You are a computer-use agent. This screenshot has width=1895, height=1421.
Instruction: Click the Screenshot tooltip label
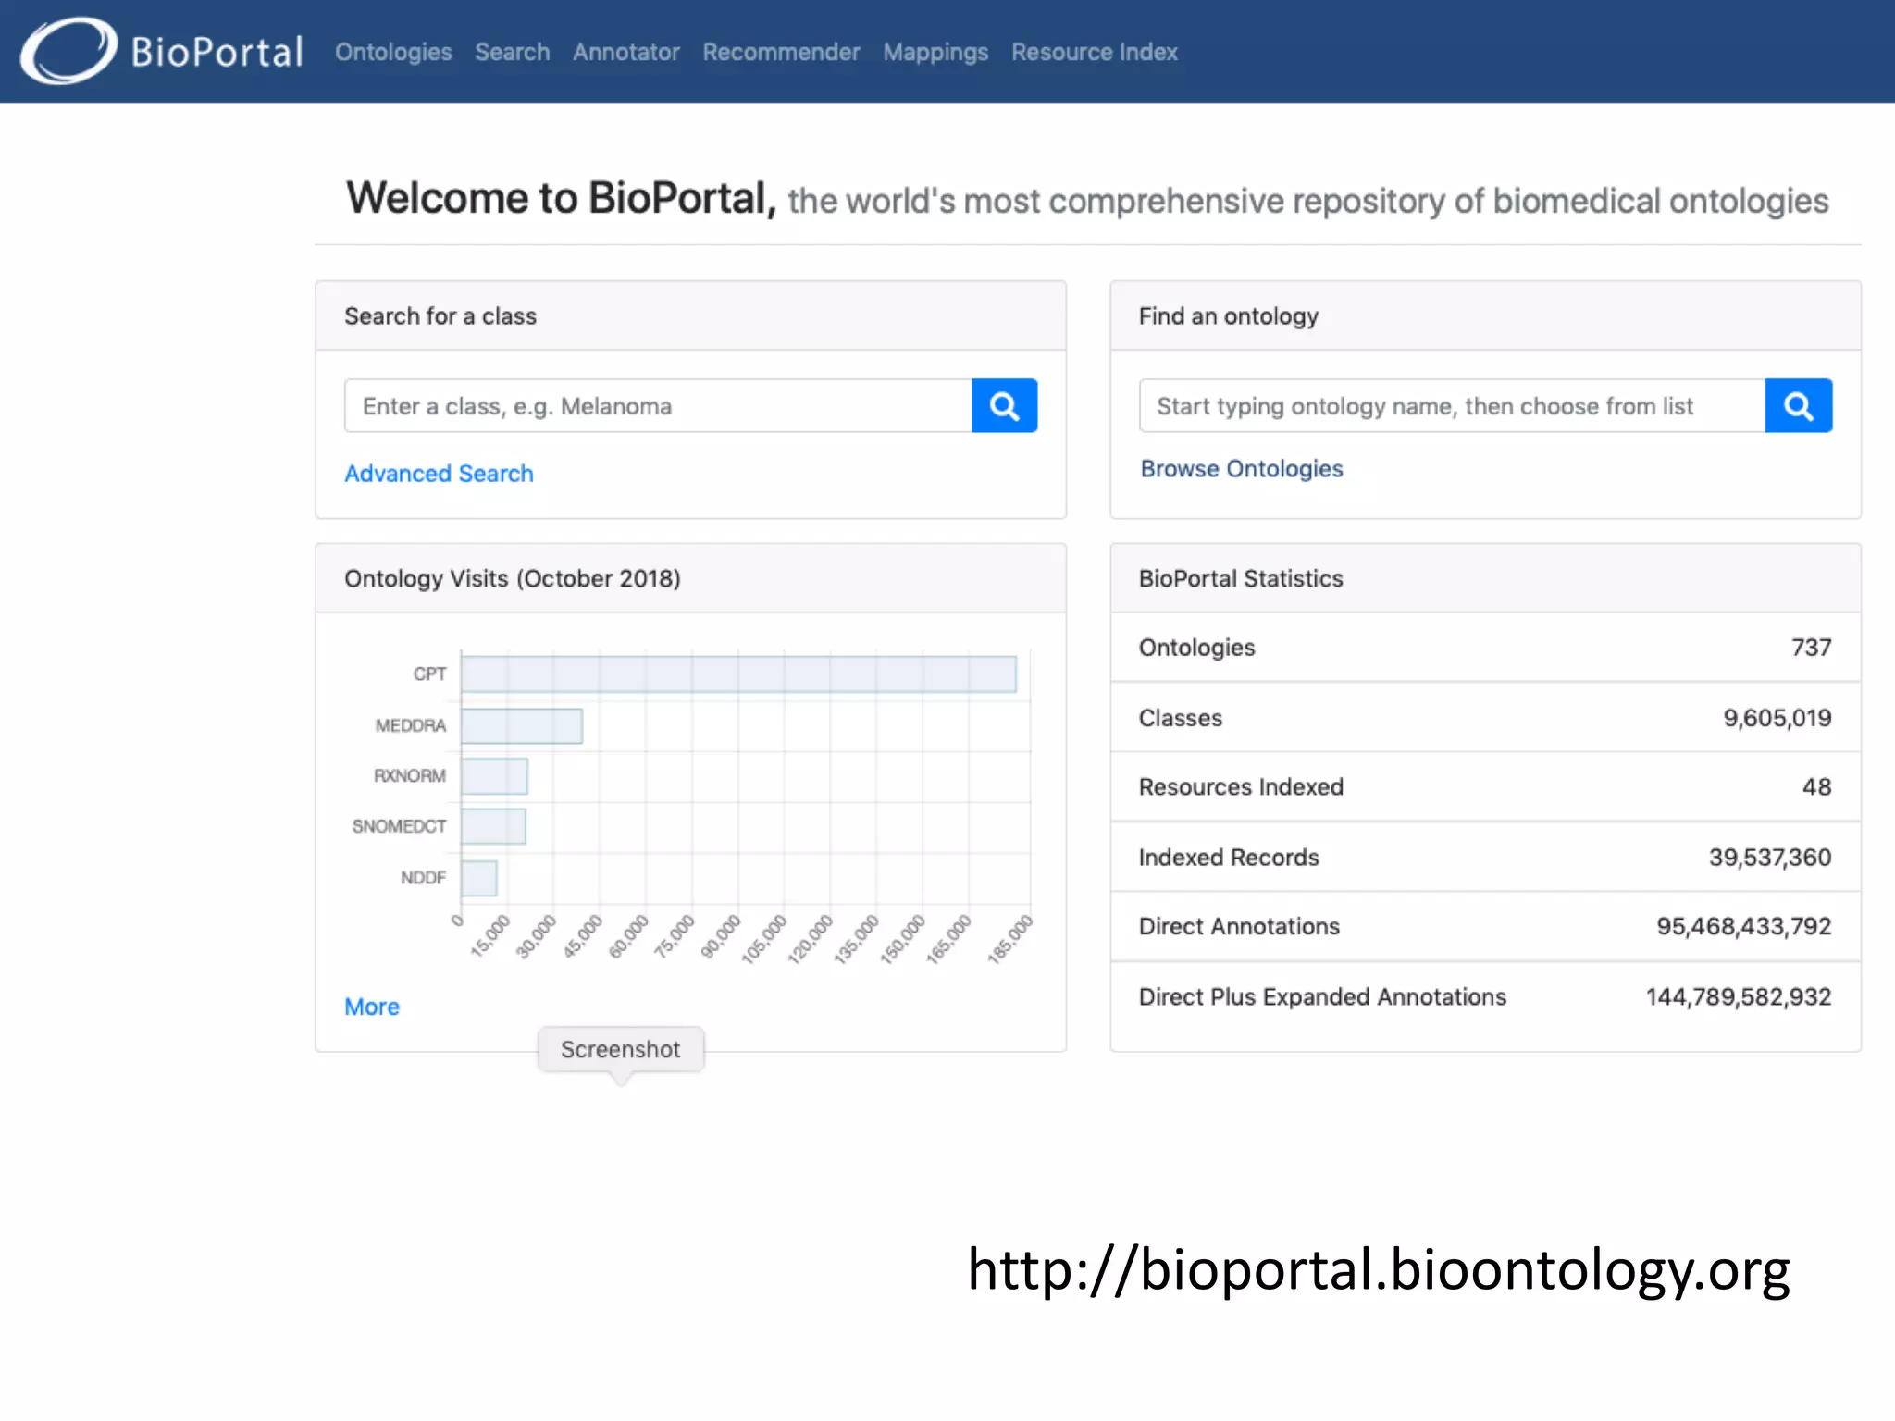point(621,1050)
